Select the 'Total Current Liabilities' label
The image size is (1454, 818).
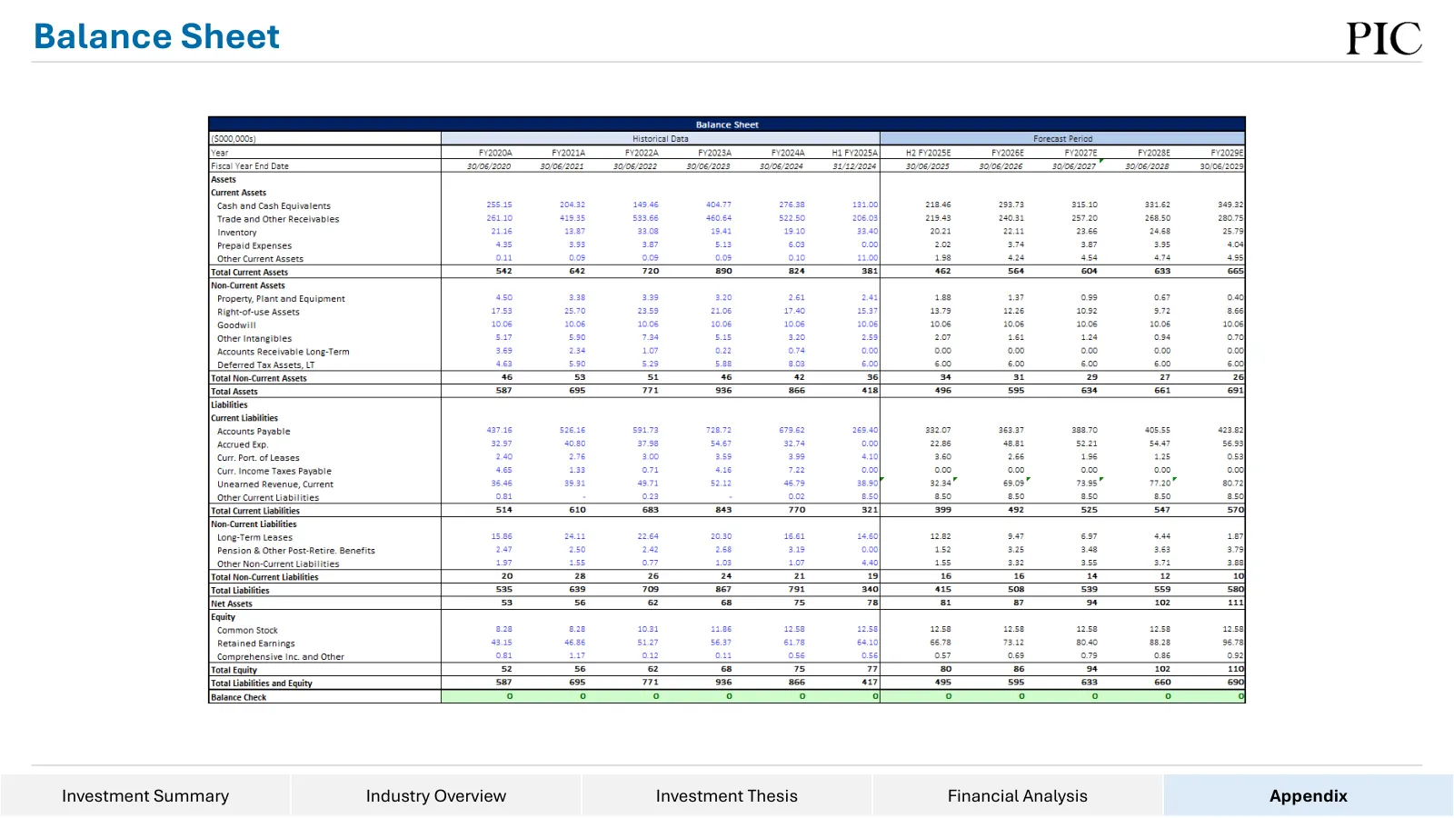(255, 511)
